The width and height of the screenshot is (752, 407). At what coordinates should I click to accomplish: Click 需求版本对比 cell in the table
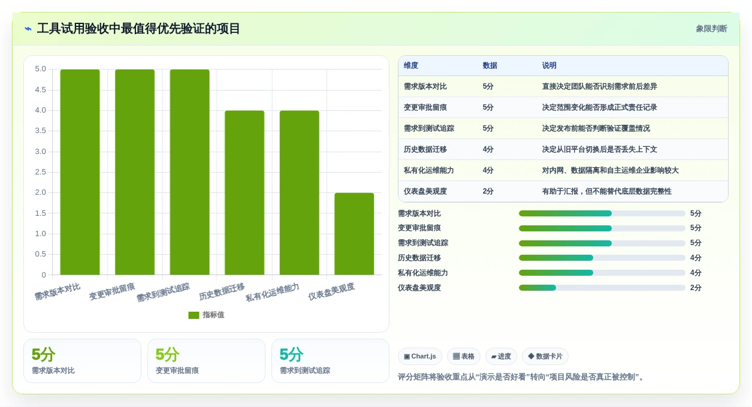coord(425,87)
